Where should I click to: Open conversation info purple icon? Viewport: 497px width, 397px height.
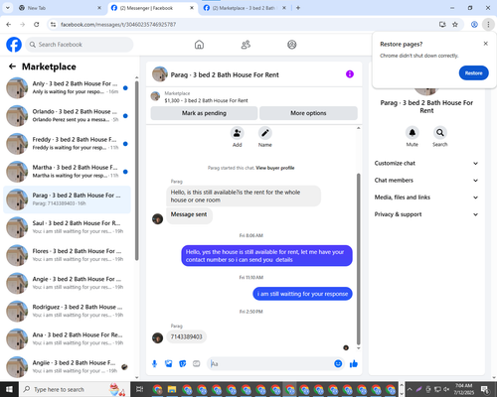point(350,74)
